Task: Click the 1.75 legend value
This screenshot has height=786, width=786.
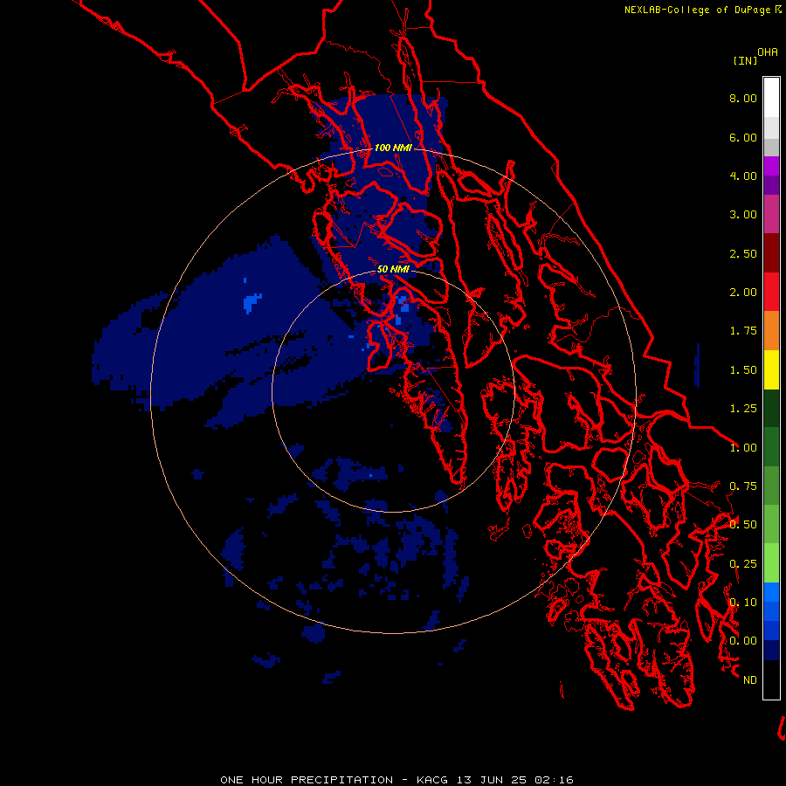Action: point(743,331)
